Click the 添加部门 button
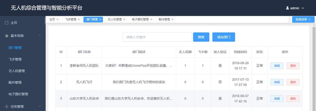The height and width of the screenshot is (111, 316). [224, 37]
